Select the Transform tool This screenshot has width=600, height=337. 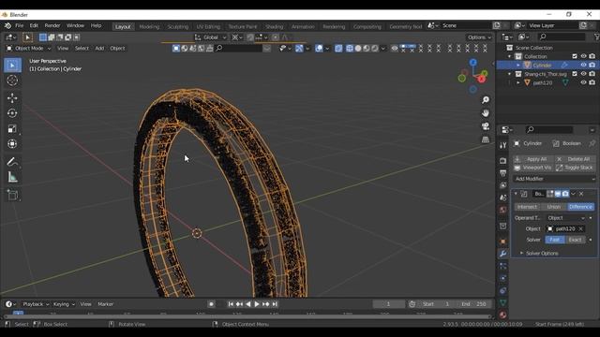pos(12,144)
